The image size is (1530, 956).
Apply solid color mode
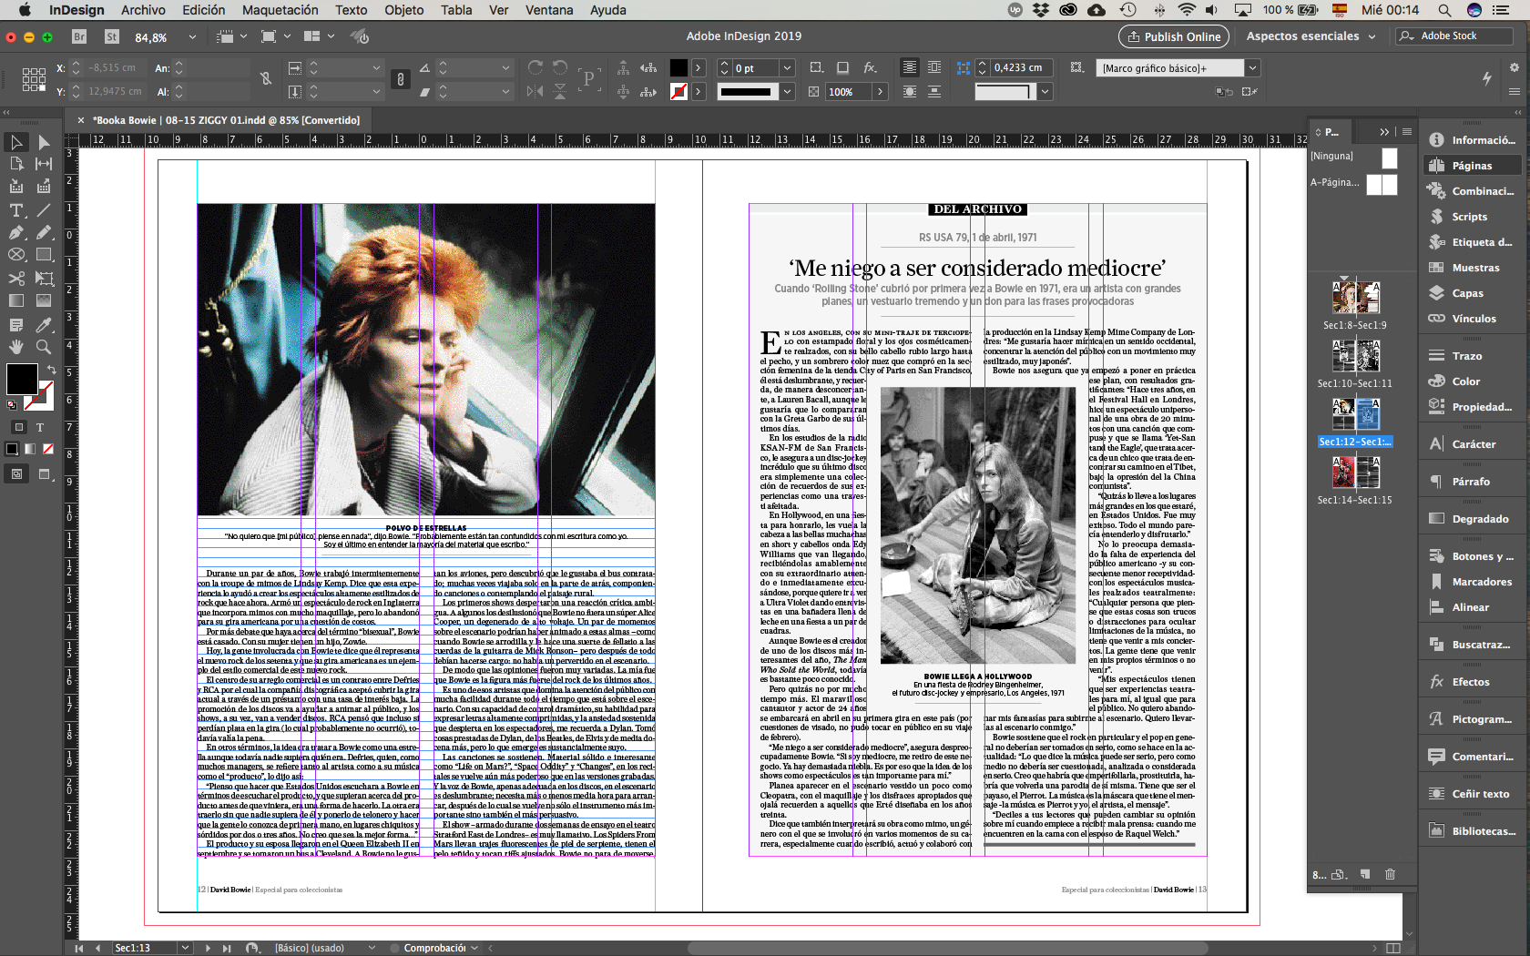tap(12, 449)
